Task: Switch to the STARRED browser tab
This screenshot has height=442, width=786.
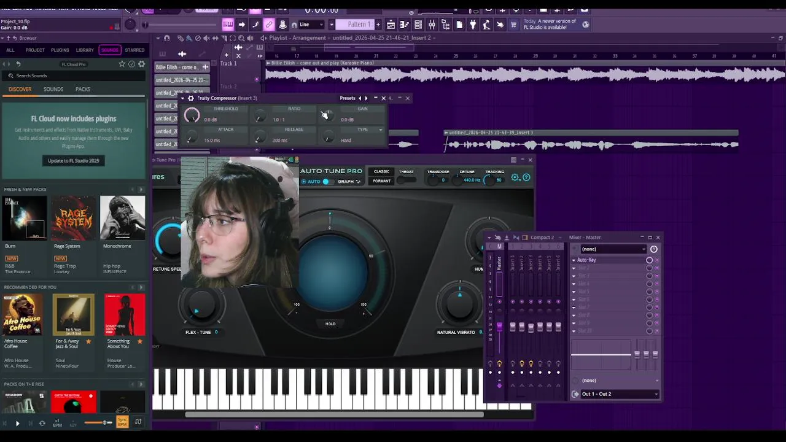Action: coord(134,50)
